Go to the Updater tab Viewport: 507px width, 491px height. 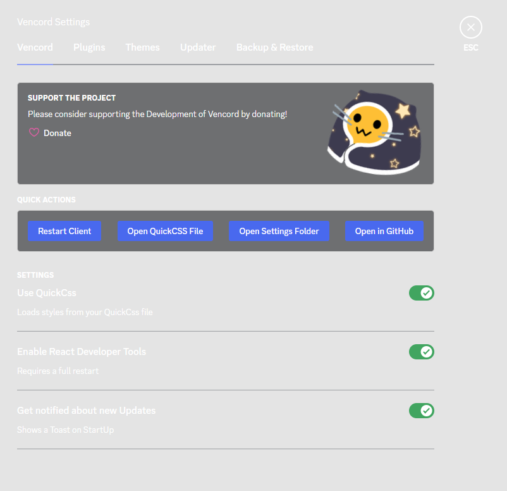(x=198, y=47)
